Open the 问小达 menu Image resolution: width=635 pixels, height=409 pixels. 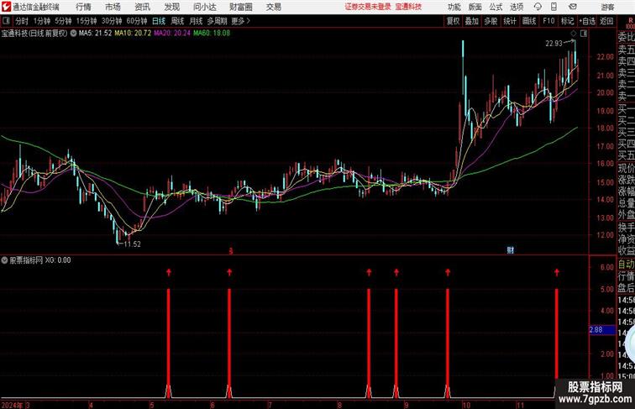[204, 7]
